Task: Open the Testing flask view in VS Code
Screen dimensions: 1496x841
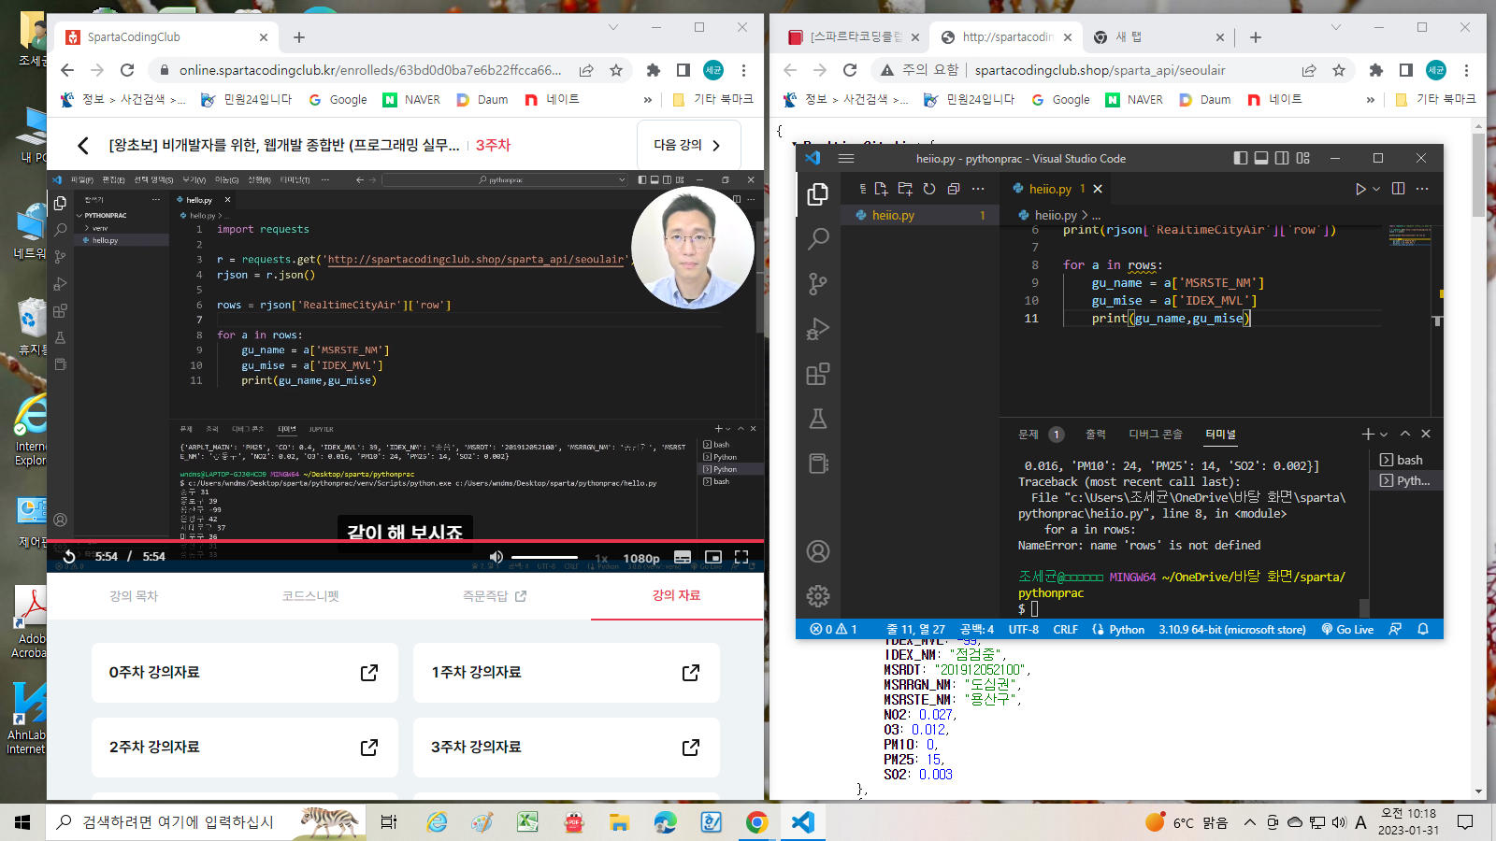Action: pos(818,419)
